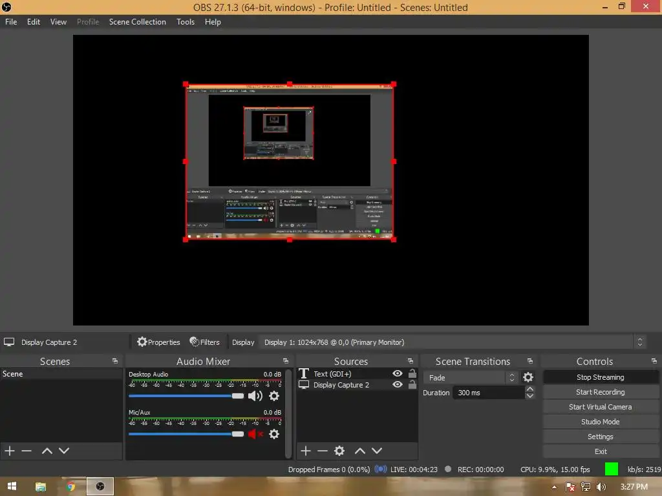The height and width of the screenshot is (496, 662).
Task: Open Properties for Display Capture 2
Action: [158, 342]
